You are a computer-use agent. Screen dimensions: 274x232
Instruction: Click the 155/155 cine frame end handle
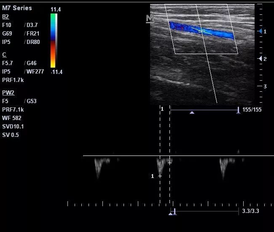tap(238, 110)
